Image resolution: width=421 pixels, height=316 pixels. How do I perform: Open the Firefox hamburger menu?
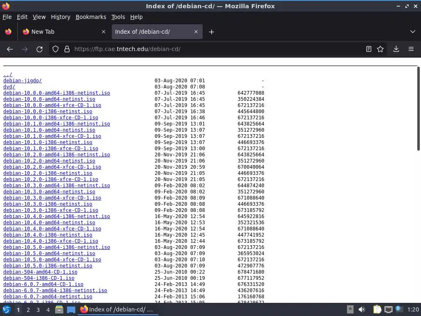pyautogui.click(x=411, y=49)
